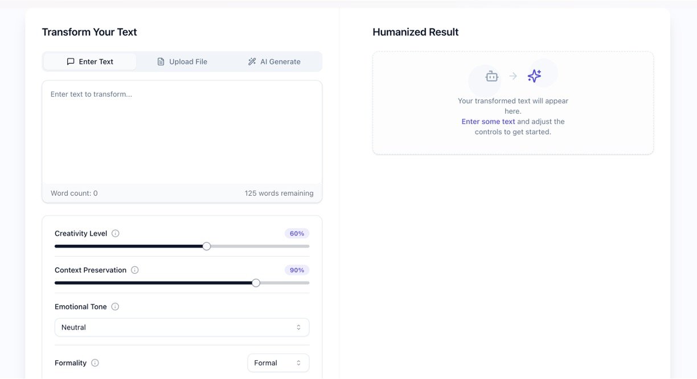Click the 'Enter some text' link

(x=488, y=121)
